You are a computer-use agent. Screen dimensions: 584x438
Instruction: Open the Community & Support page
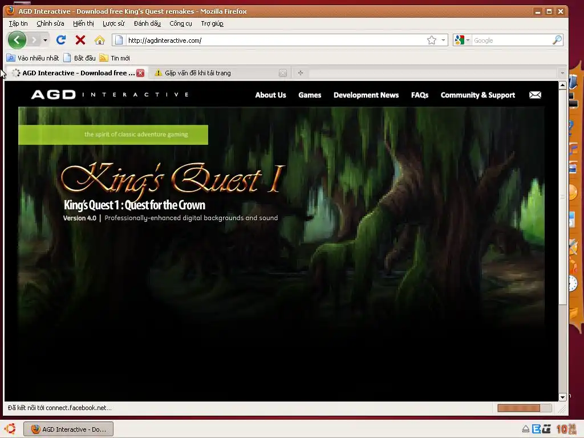click(478, 95)
